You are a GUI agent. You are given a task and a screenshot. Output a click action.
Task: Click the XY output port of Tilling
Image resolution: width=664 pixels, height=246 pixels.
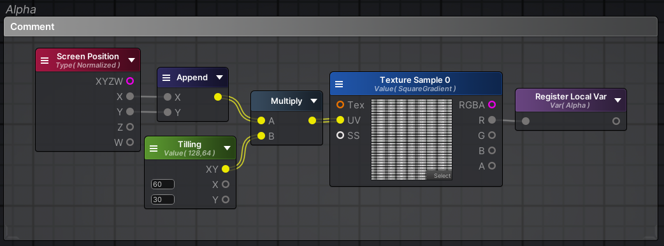226,169
